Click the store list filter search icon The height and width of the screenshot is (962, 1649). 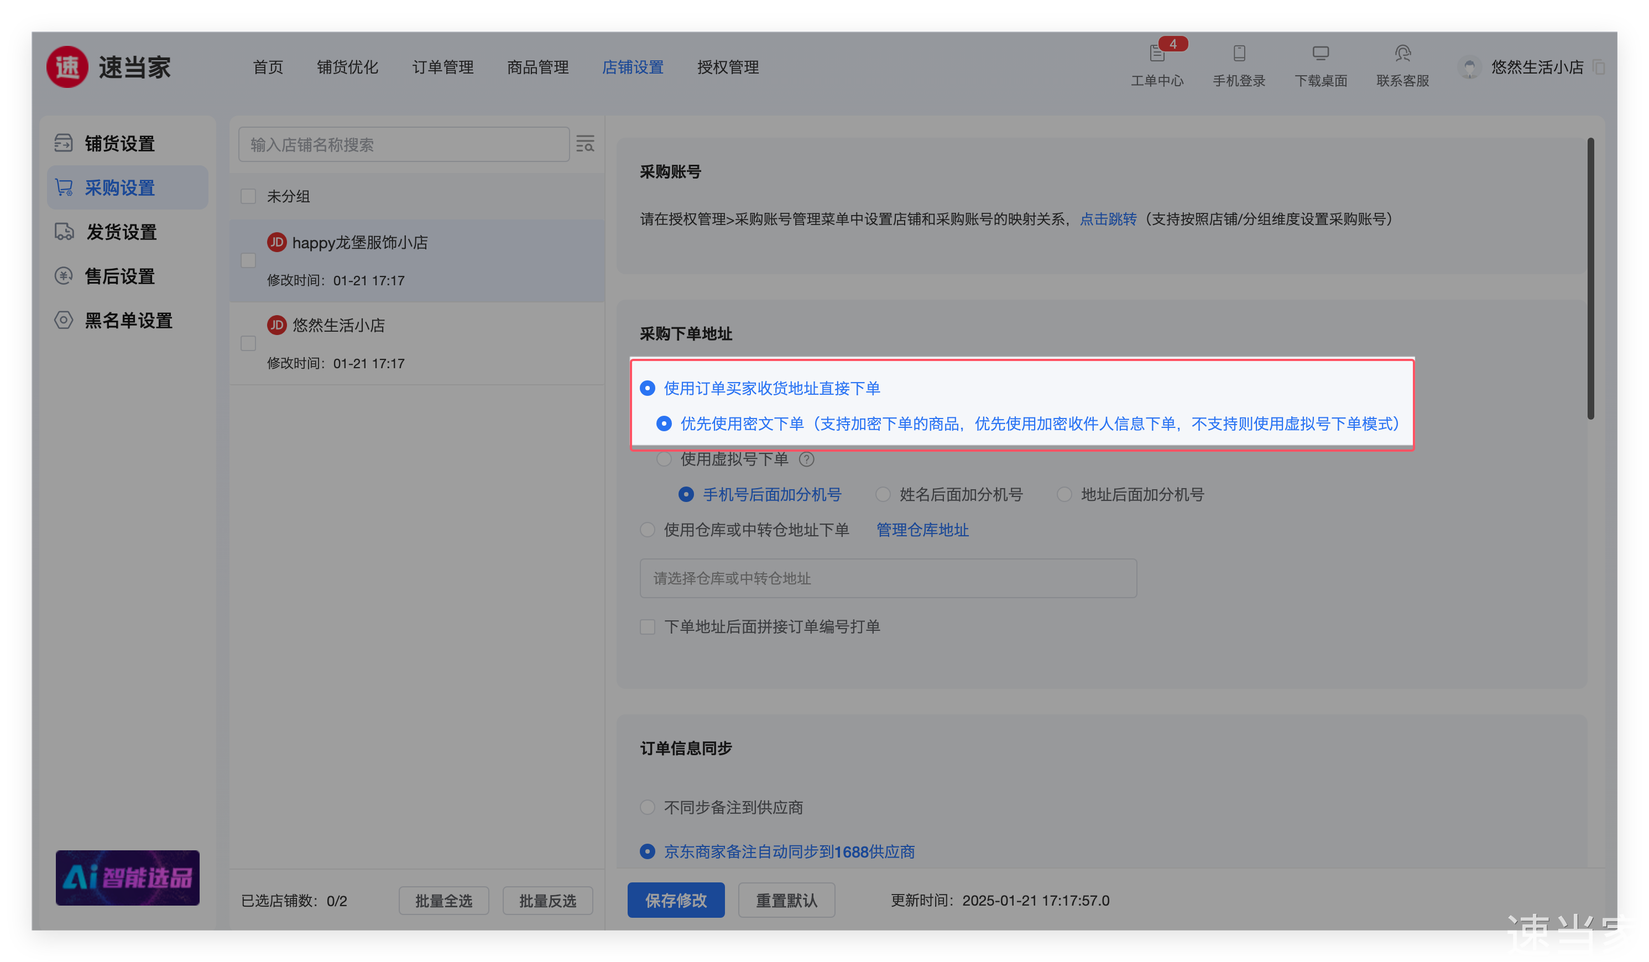pyautogui.click(x=585, y=144)
